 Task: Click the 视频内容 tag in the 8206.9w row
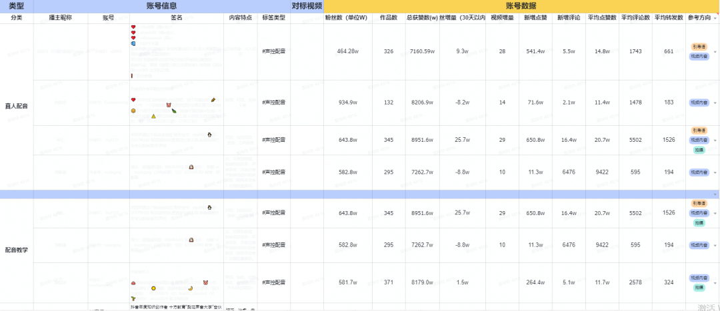[x=699, y=103]
